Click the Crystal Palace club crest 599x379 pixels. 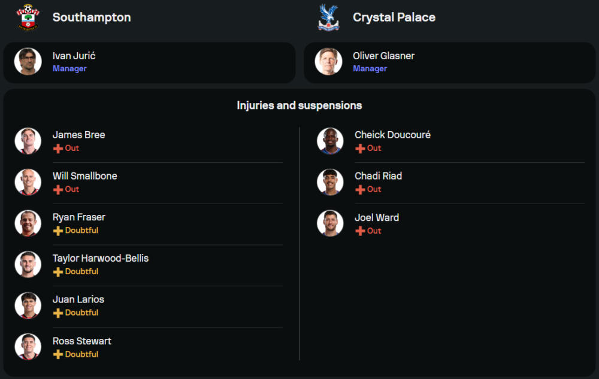[x=328, y=17]
